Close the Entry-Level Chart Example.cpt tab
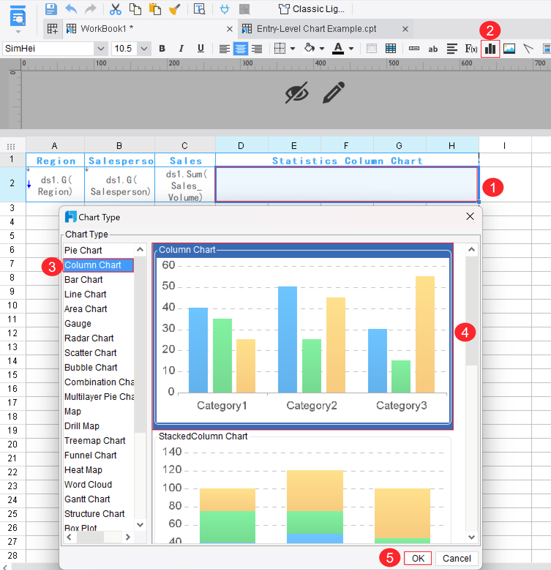Image resolution: width=551 pixels, height=570 pixels. click(x=405, y=29)
